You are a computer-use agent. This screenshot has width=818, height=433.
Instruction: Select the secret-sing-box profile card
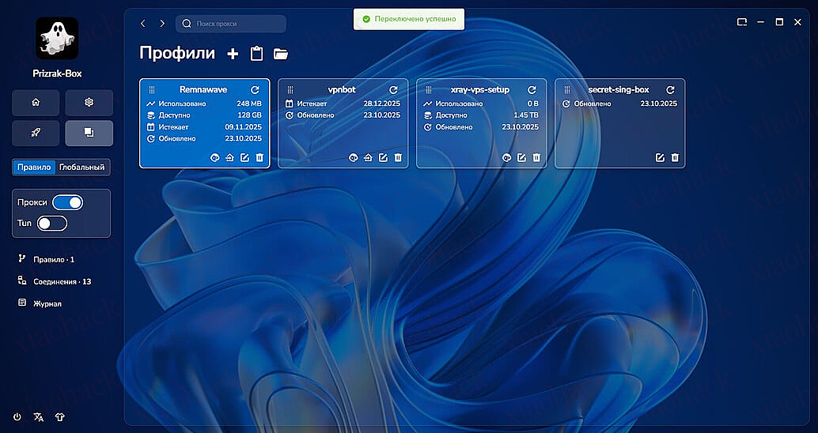(x=619, y=126)
